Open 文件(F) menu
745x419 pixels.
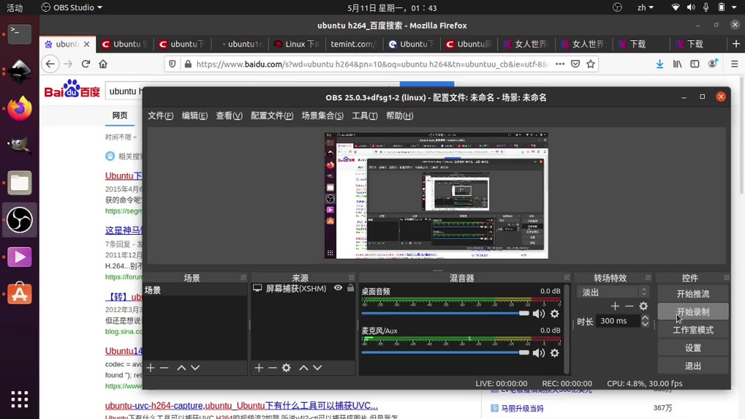(160, 116)
